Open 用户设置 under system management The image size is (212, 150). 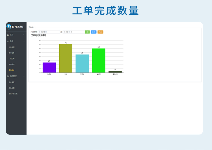point(12,82)
